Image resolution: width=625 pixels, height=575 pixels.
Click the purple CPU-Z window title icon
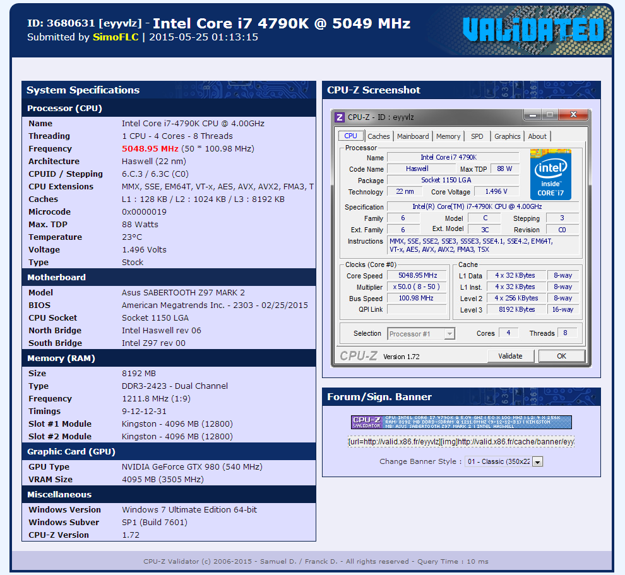(x=339, y=117)
